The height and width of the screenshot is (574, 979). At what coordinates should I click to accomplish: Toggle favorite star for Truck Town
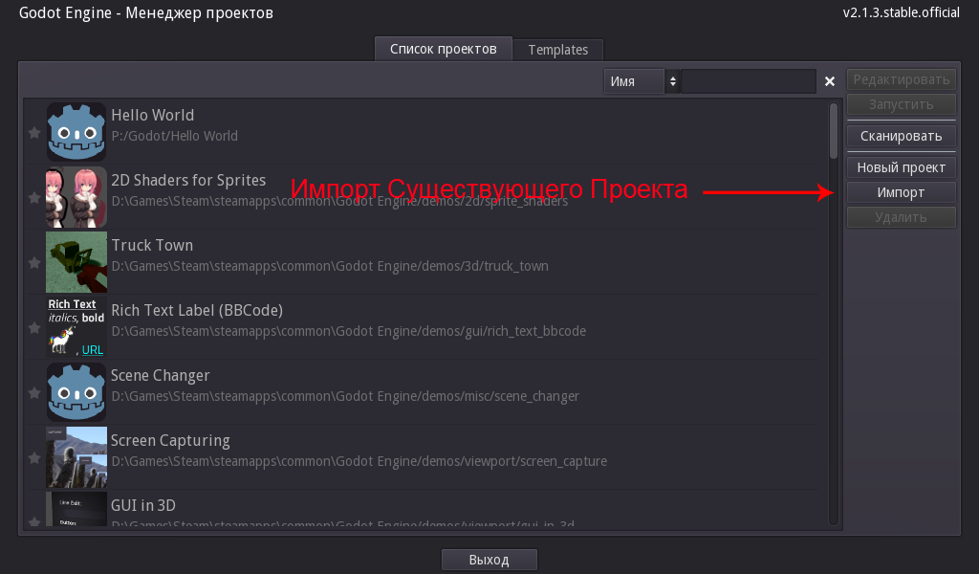[34, 263]
